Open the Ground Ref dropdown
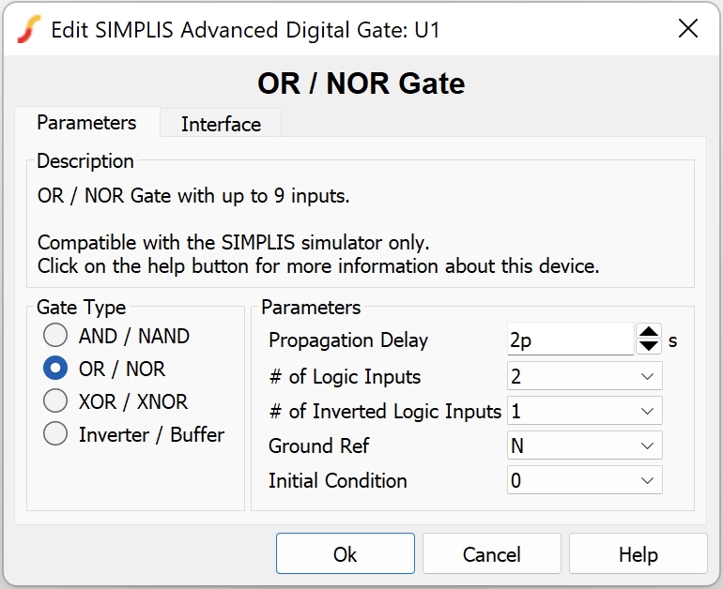 click(x=585, y=446)
